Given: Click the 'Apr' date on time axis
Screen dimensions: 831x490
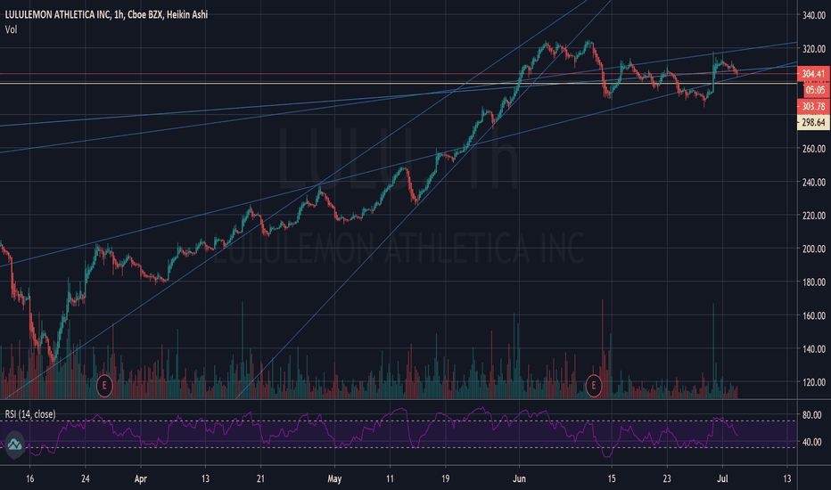Looking at the screenshot, I should tap(141, 479).
